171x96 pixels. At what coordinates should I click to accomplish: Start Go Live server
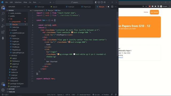tap(96, 95)
